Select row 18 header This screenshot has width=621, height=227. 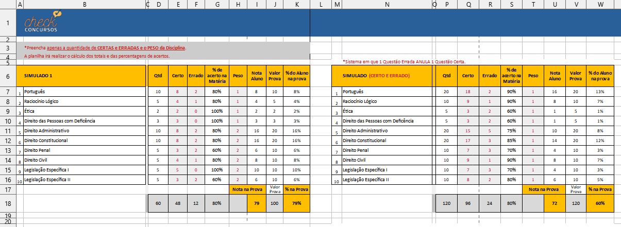(8, 203)
